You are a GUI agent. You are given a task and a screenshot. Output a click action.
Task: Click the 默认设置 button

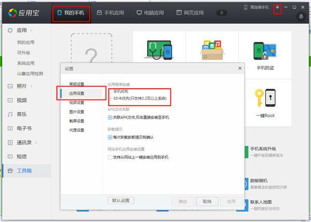[121, 201]
